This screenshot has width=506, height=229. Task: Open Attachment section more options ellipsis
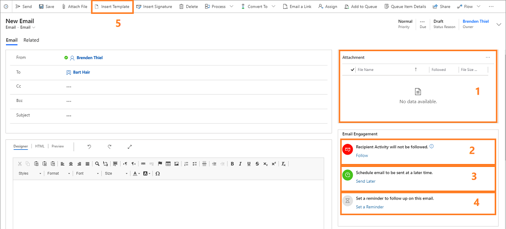tap(488, 57)
